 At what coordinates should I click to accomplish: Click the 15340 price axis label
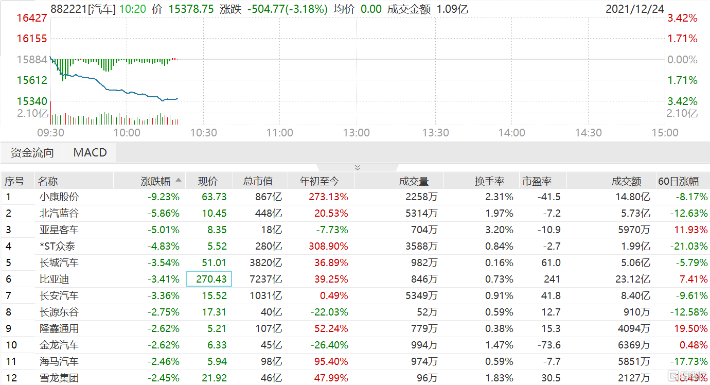click(x=32, y=101)
